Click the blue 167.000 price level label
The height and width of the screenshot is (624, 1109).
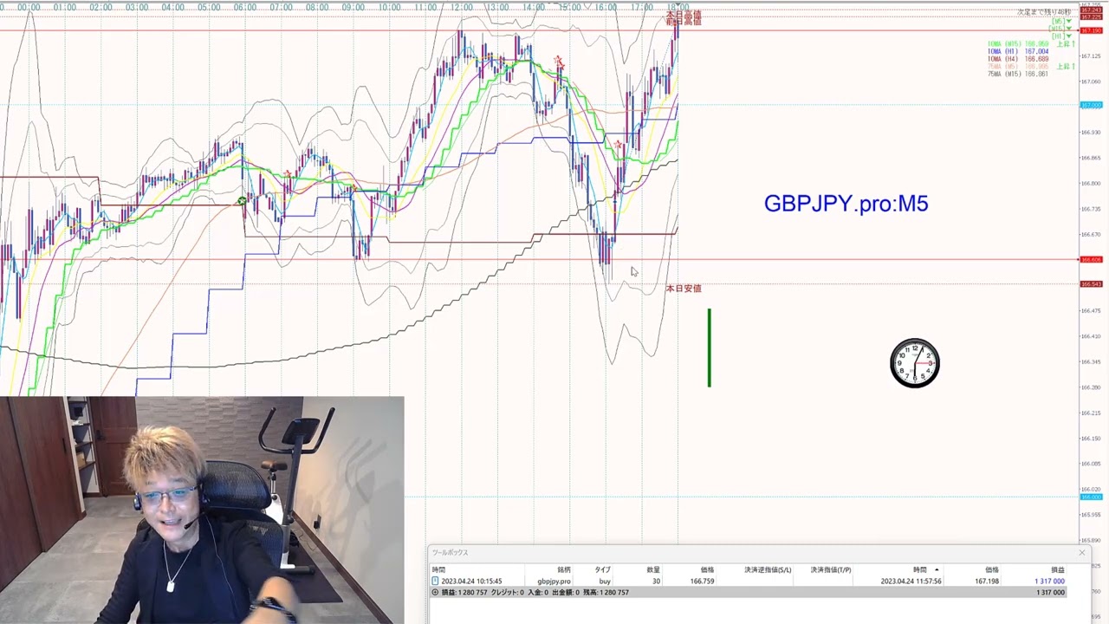(x=1090, y=105)
